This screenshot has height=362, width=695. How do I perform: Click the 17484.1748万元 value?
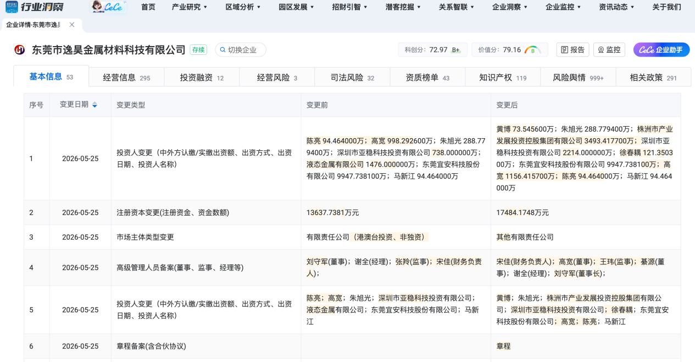pyautogui.click(x=522, y=212)
